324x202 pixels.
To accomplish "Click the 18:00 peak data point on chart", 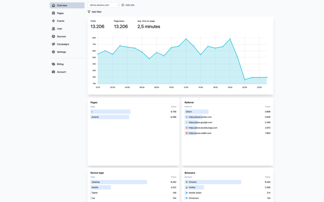I will pyautogui.click(x=230, y=39).
